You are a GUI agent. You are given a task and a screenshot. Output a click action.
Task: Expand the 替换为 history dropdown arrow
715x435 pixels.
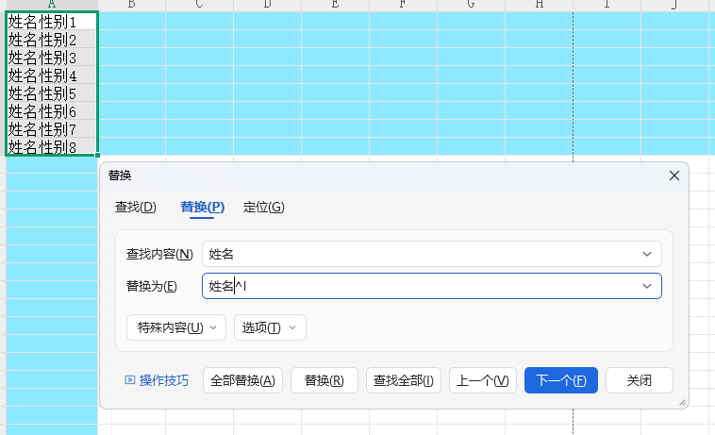[646, 286]
